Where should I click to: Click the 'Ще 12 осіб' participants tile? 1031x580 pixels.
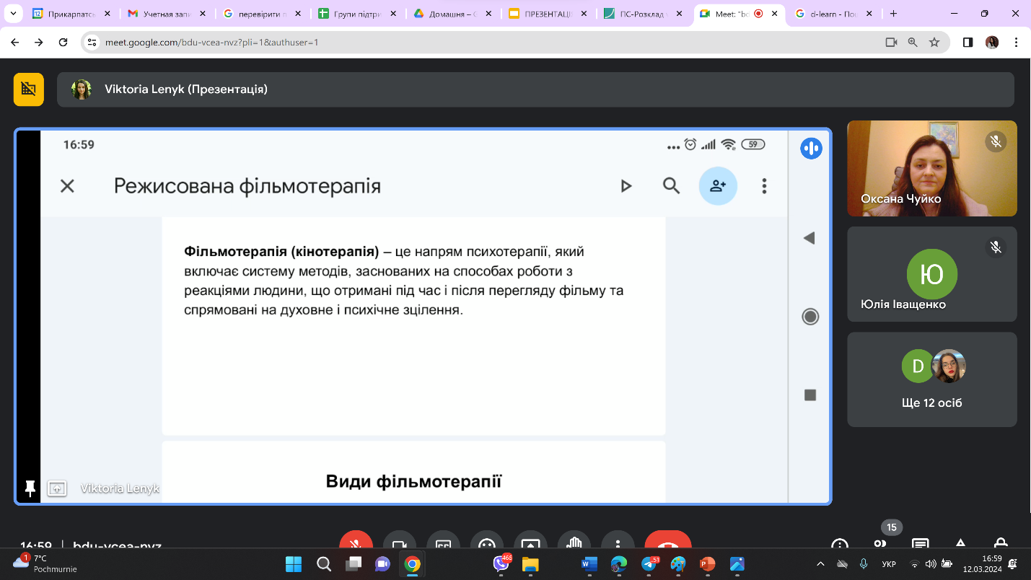pos(931,379)
